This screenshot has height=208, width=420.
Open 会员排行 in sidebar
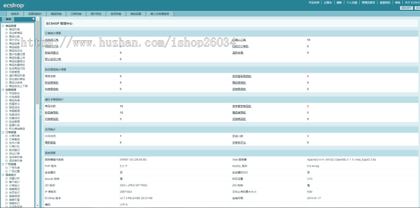pyautogui.click(x=14, y=193)
